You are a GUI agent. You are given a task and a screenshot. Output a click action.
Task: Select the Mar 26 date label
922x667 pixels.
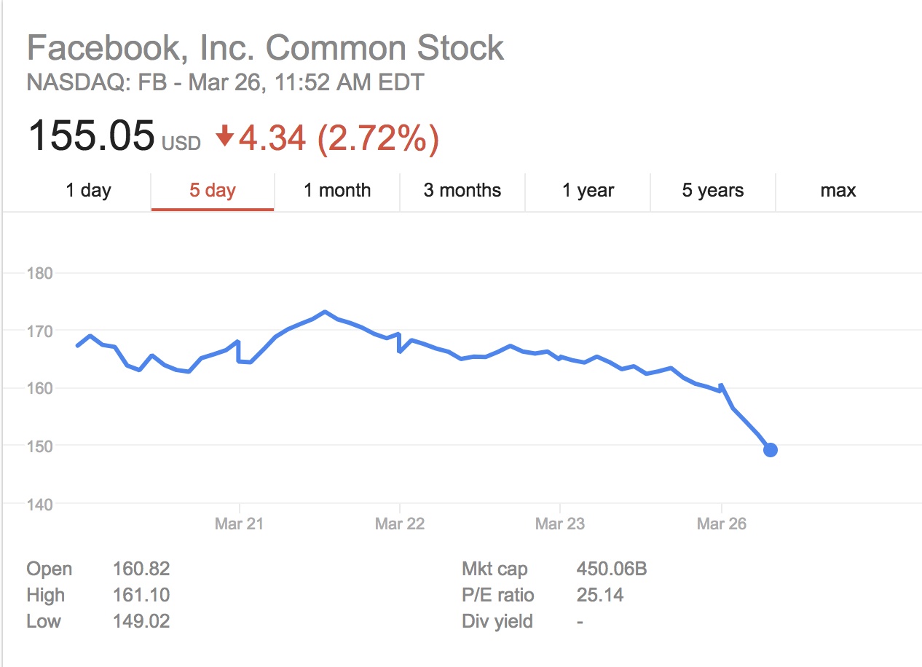721,524
